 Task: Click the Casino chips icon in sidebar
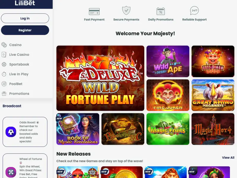(x=4, y=45)
